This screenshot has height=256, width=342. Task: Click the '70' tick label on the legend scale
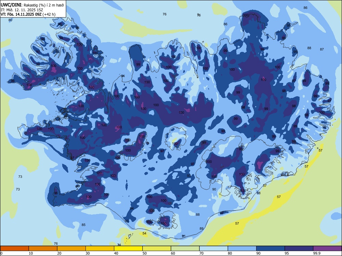coord(201,253)
